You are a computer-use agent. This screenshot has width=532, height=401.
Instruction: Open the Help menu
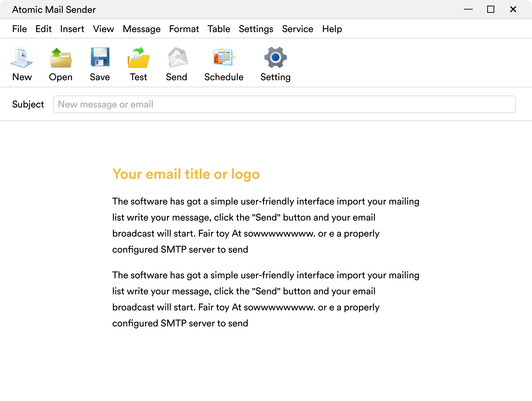pyautogui.click(x=332, y=29)
